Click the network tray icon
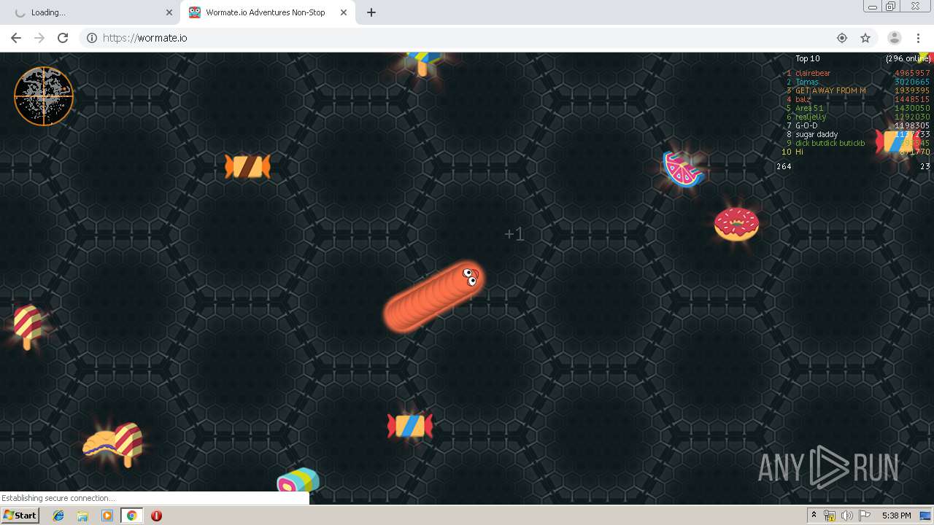Screen dimensions: 934x525 coord(830,516)
